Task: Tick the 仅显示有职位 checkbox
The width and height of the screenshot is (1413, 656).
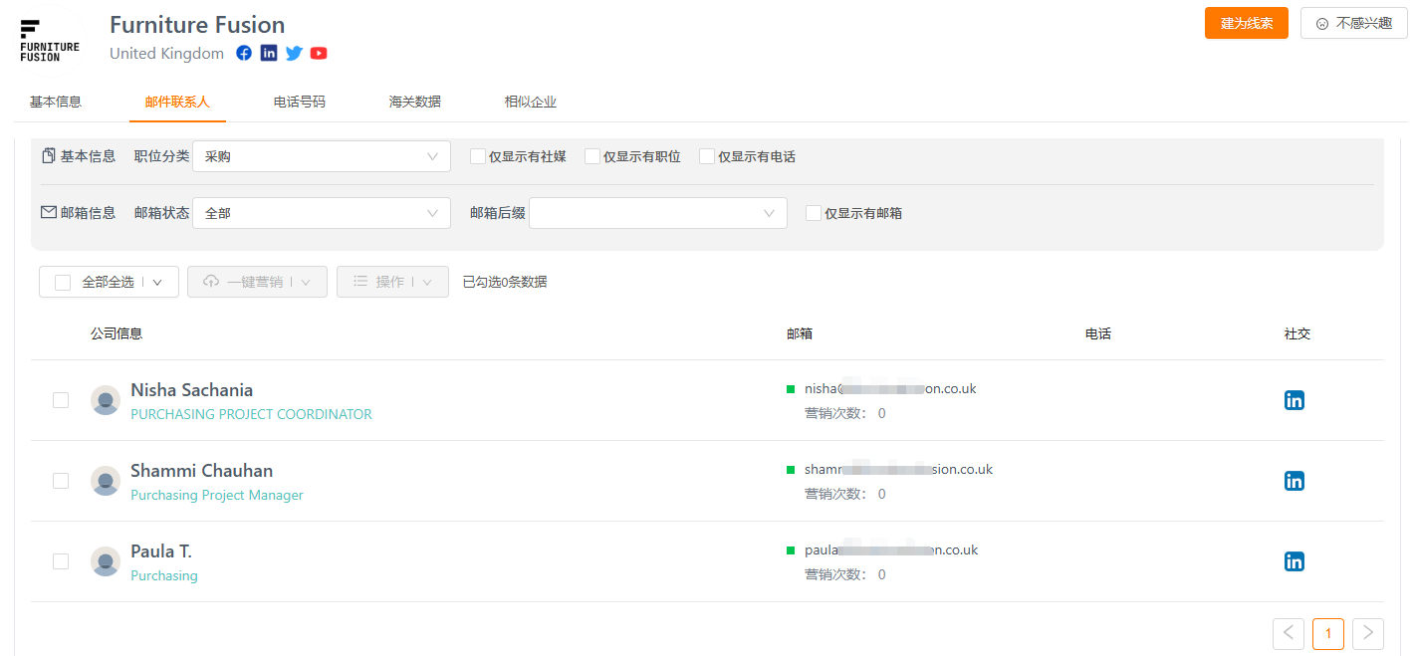Action: (x=592, y=156)
